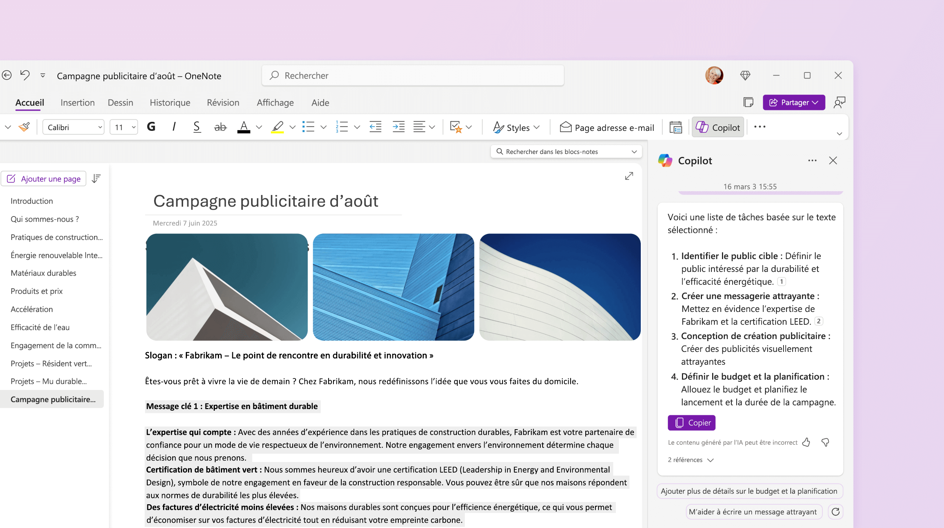
Task: Open the font size 11 combo box
Action: click(x=124, y=127)
